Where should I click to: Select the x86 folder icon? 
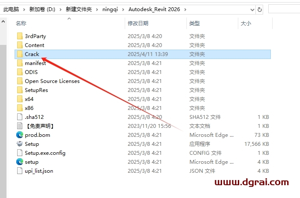click(20, 108)
